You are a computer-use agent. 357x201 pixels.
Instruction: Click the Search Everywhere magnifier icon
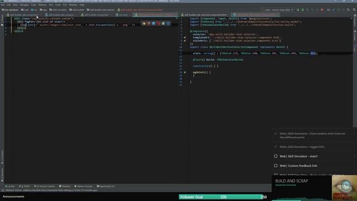click(354, 10)
